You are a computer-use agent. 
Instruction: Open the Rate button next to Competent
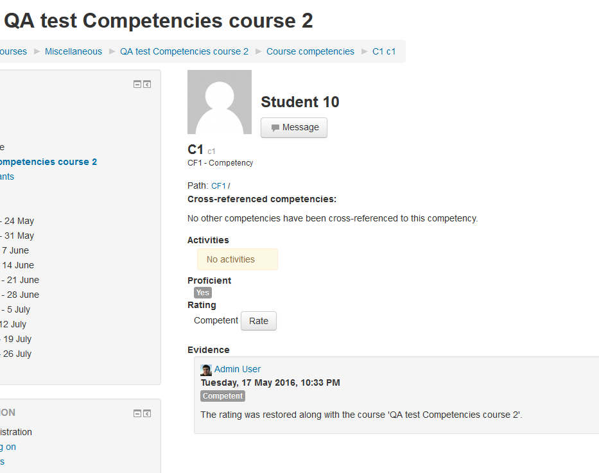pyautogui.click(x=259, y=321)
